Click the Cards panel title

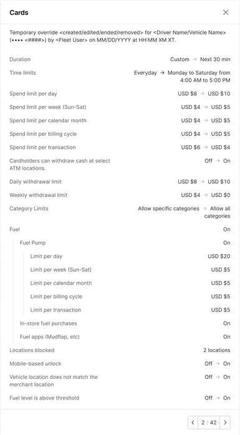pos(19,12)
